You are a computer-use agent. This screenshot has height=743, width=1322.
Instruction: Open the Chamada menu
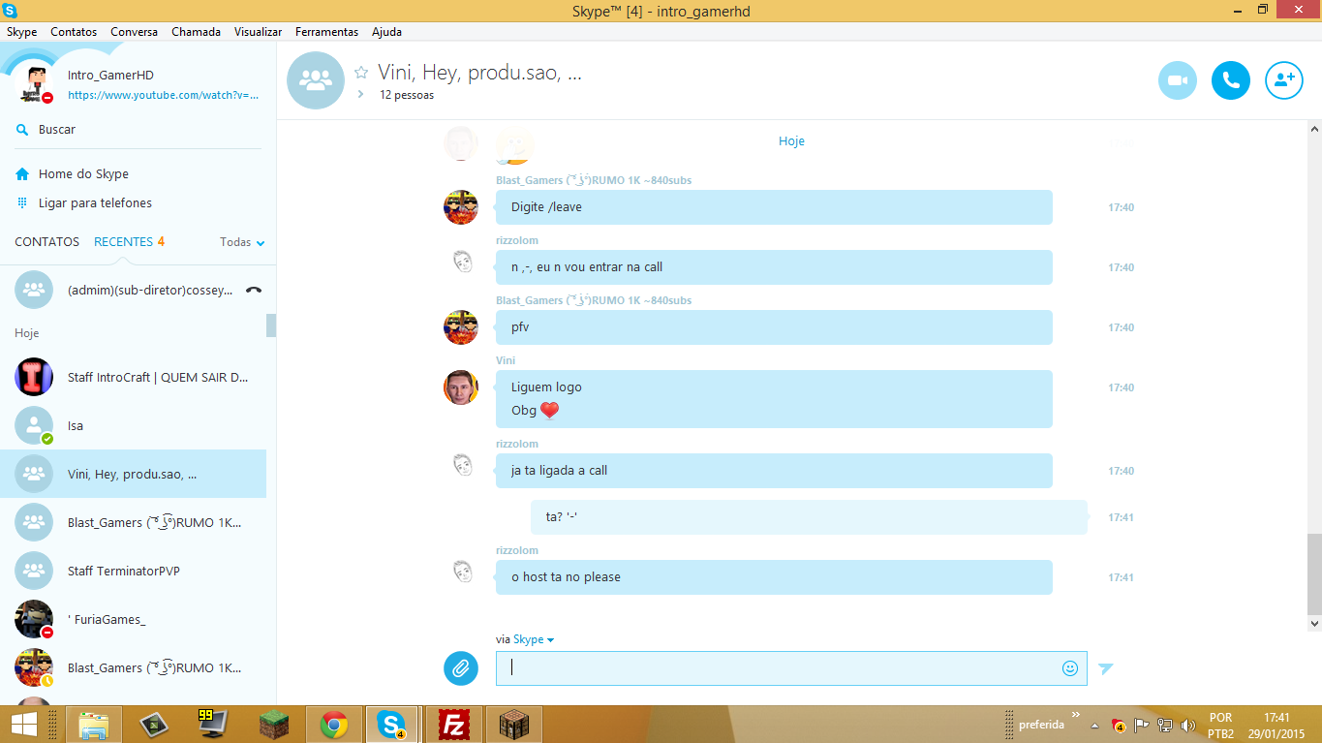(196, 32)
